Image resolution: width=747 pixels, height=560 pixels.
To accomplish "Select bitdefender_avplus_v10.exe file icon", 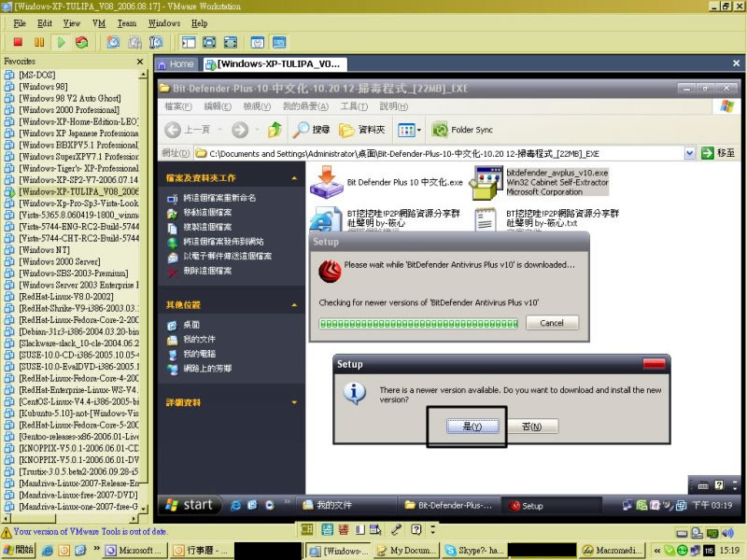I will [486, 183].
